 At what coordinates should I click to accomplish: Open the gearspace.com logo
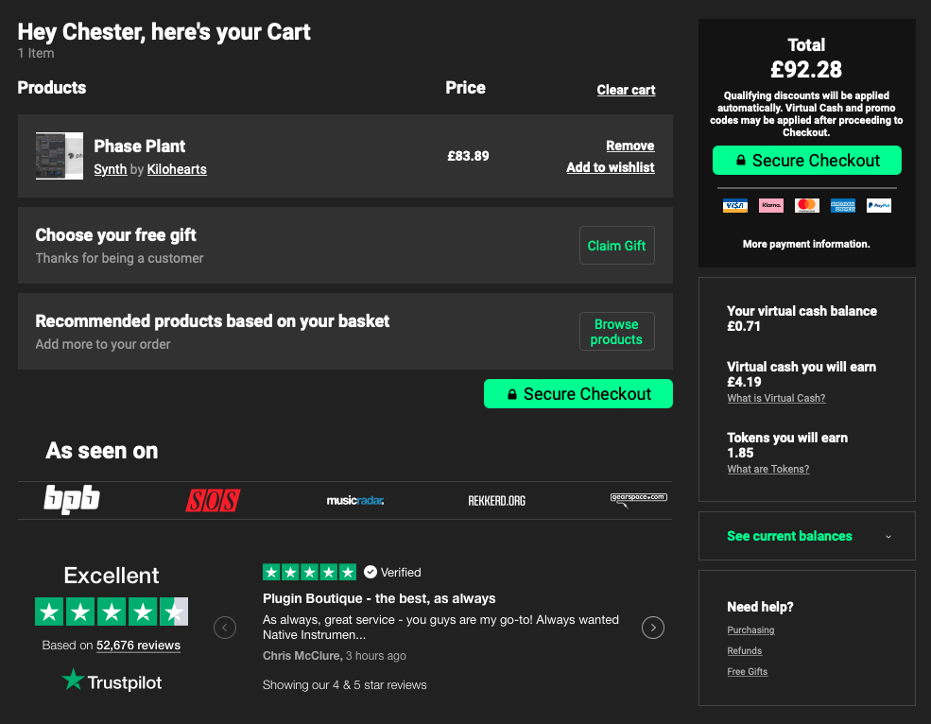638,499
